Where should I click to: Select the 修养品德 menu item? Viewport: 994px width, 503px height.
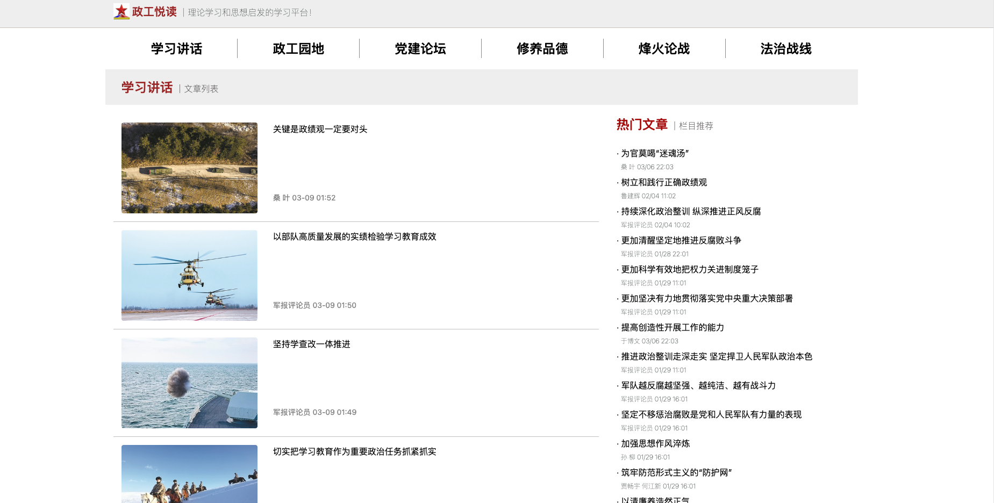542,49
